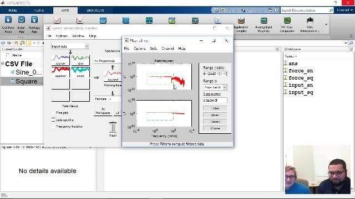Click the Help question mark icon
The height and width of the screenshot is (199, 355).
pos(276,10)
